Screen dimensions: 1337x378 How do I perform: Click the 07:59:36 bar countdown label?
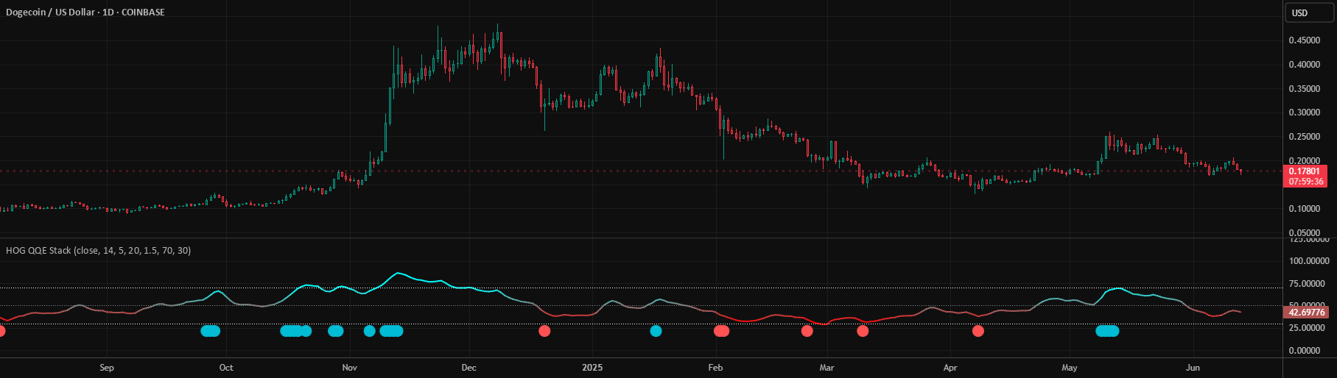1305,182
